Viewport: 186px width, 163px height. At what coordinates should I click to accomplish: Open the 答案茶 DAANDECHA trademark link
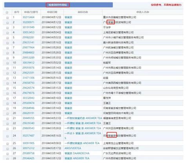pos(77,153)
